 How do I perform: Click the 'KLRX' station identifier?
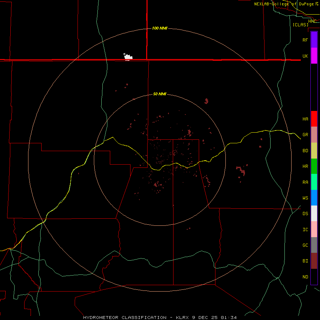point(182,318)
